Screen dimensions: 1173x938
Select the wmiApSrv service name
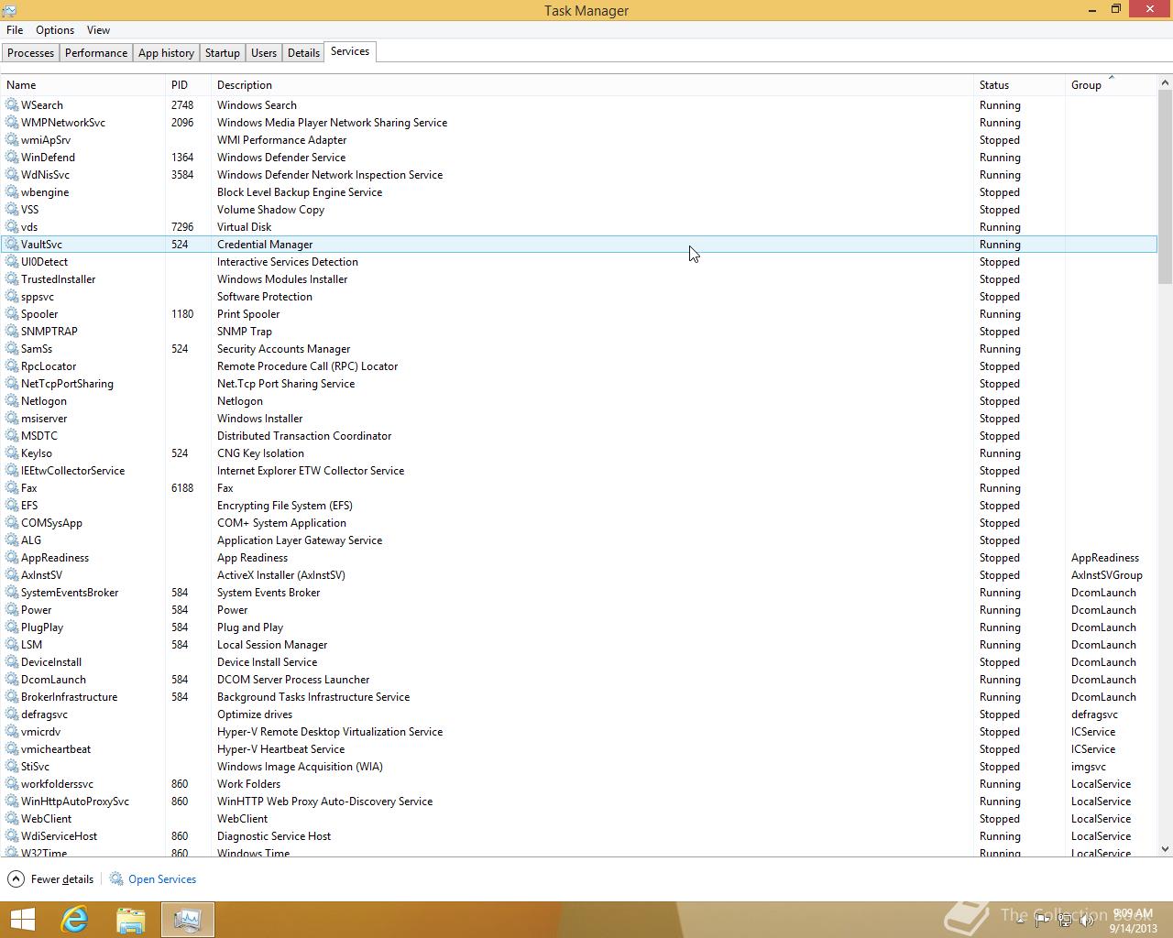[x=46, y=140]
